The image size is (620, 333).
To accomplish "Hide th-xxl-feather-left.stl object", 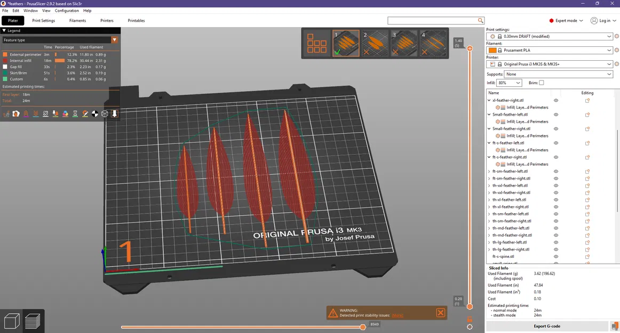I will [x=556, y=185].
